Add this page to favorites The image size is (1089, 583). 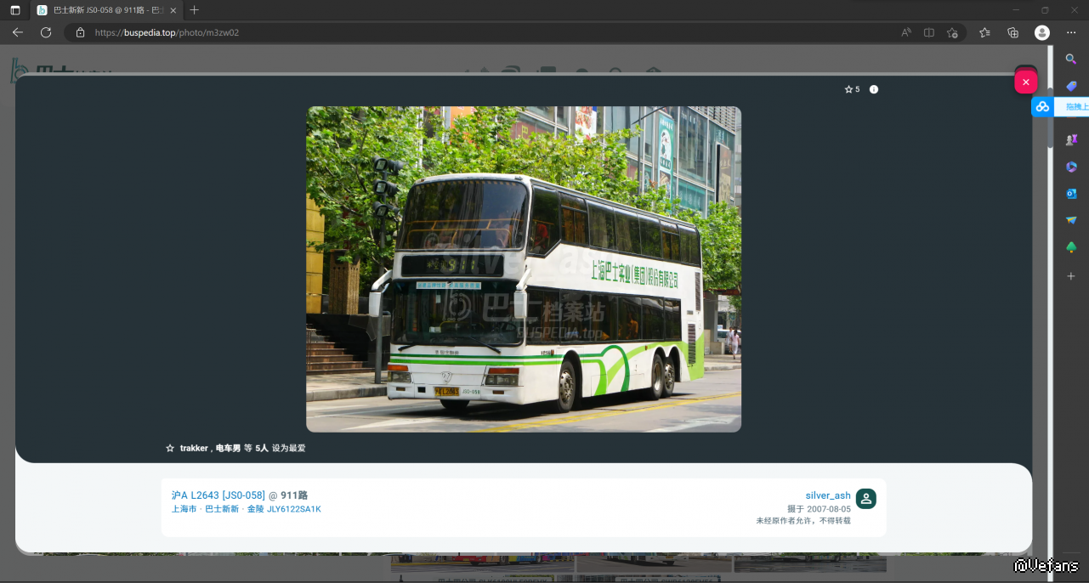click(952, 32)
